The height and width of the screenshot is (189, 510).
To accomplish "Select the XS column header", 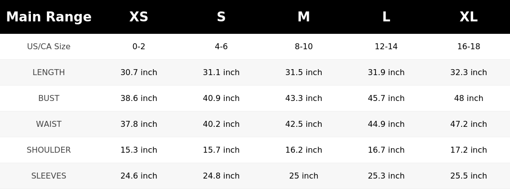I will [139, 17].
